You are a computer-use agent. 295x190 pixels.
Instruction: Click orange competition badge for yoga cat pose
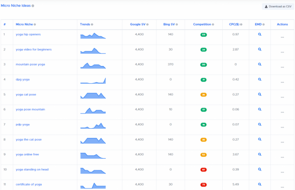coord(204,95)
